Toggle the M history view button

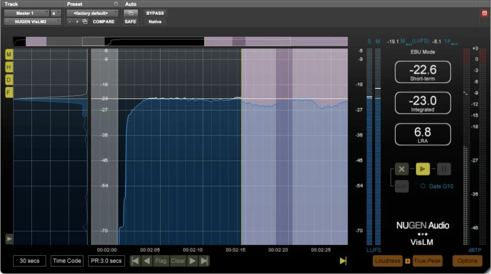tap(9, 55)
